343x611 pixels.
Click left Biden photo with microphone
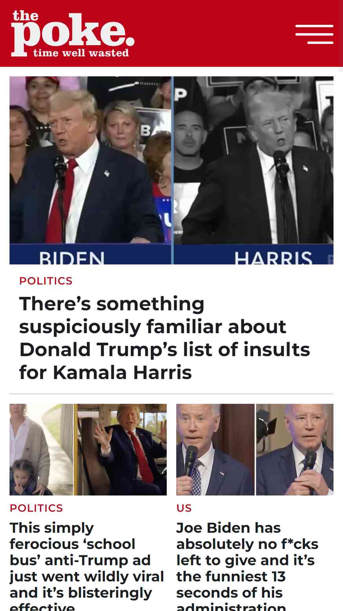215,450
